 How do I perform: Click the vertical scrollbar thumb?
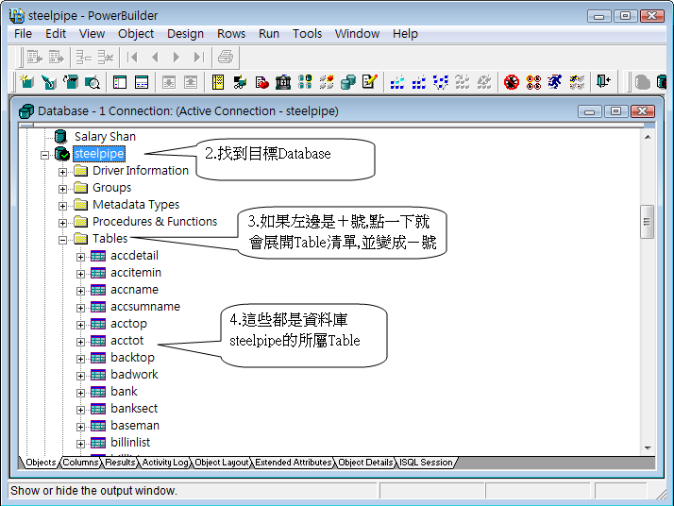[647, 222]
